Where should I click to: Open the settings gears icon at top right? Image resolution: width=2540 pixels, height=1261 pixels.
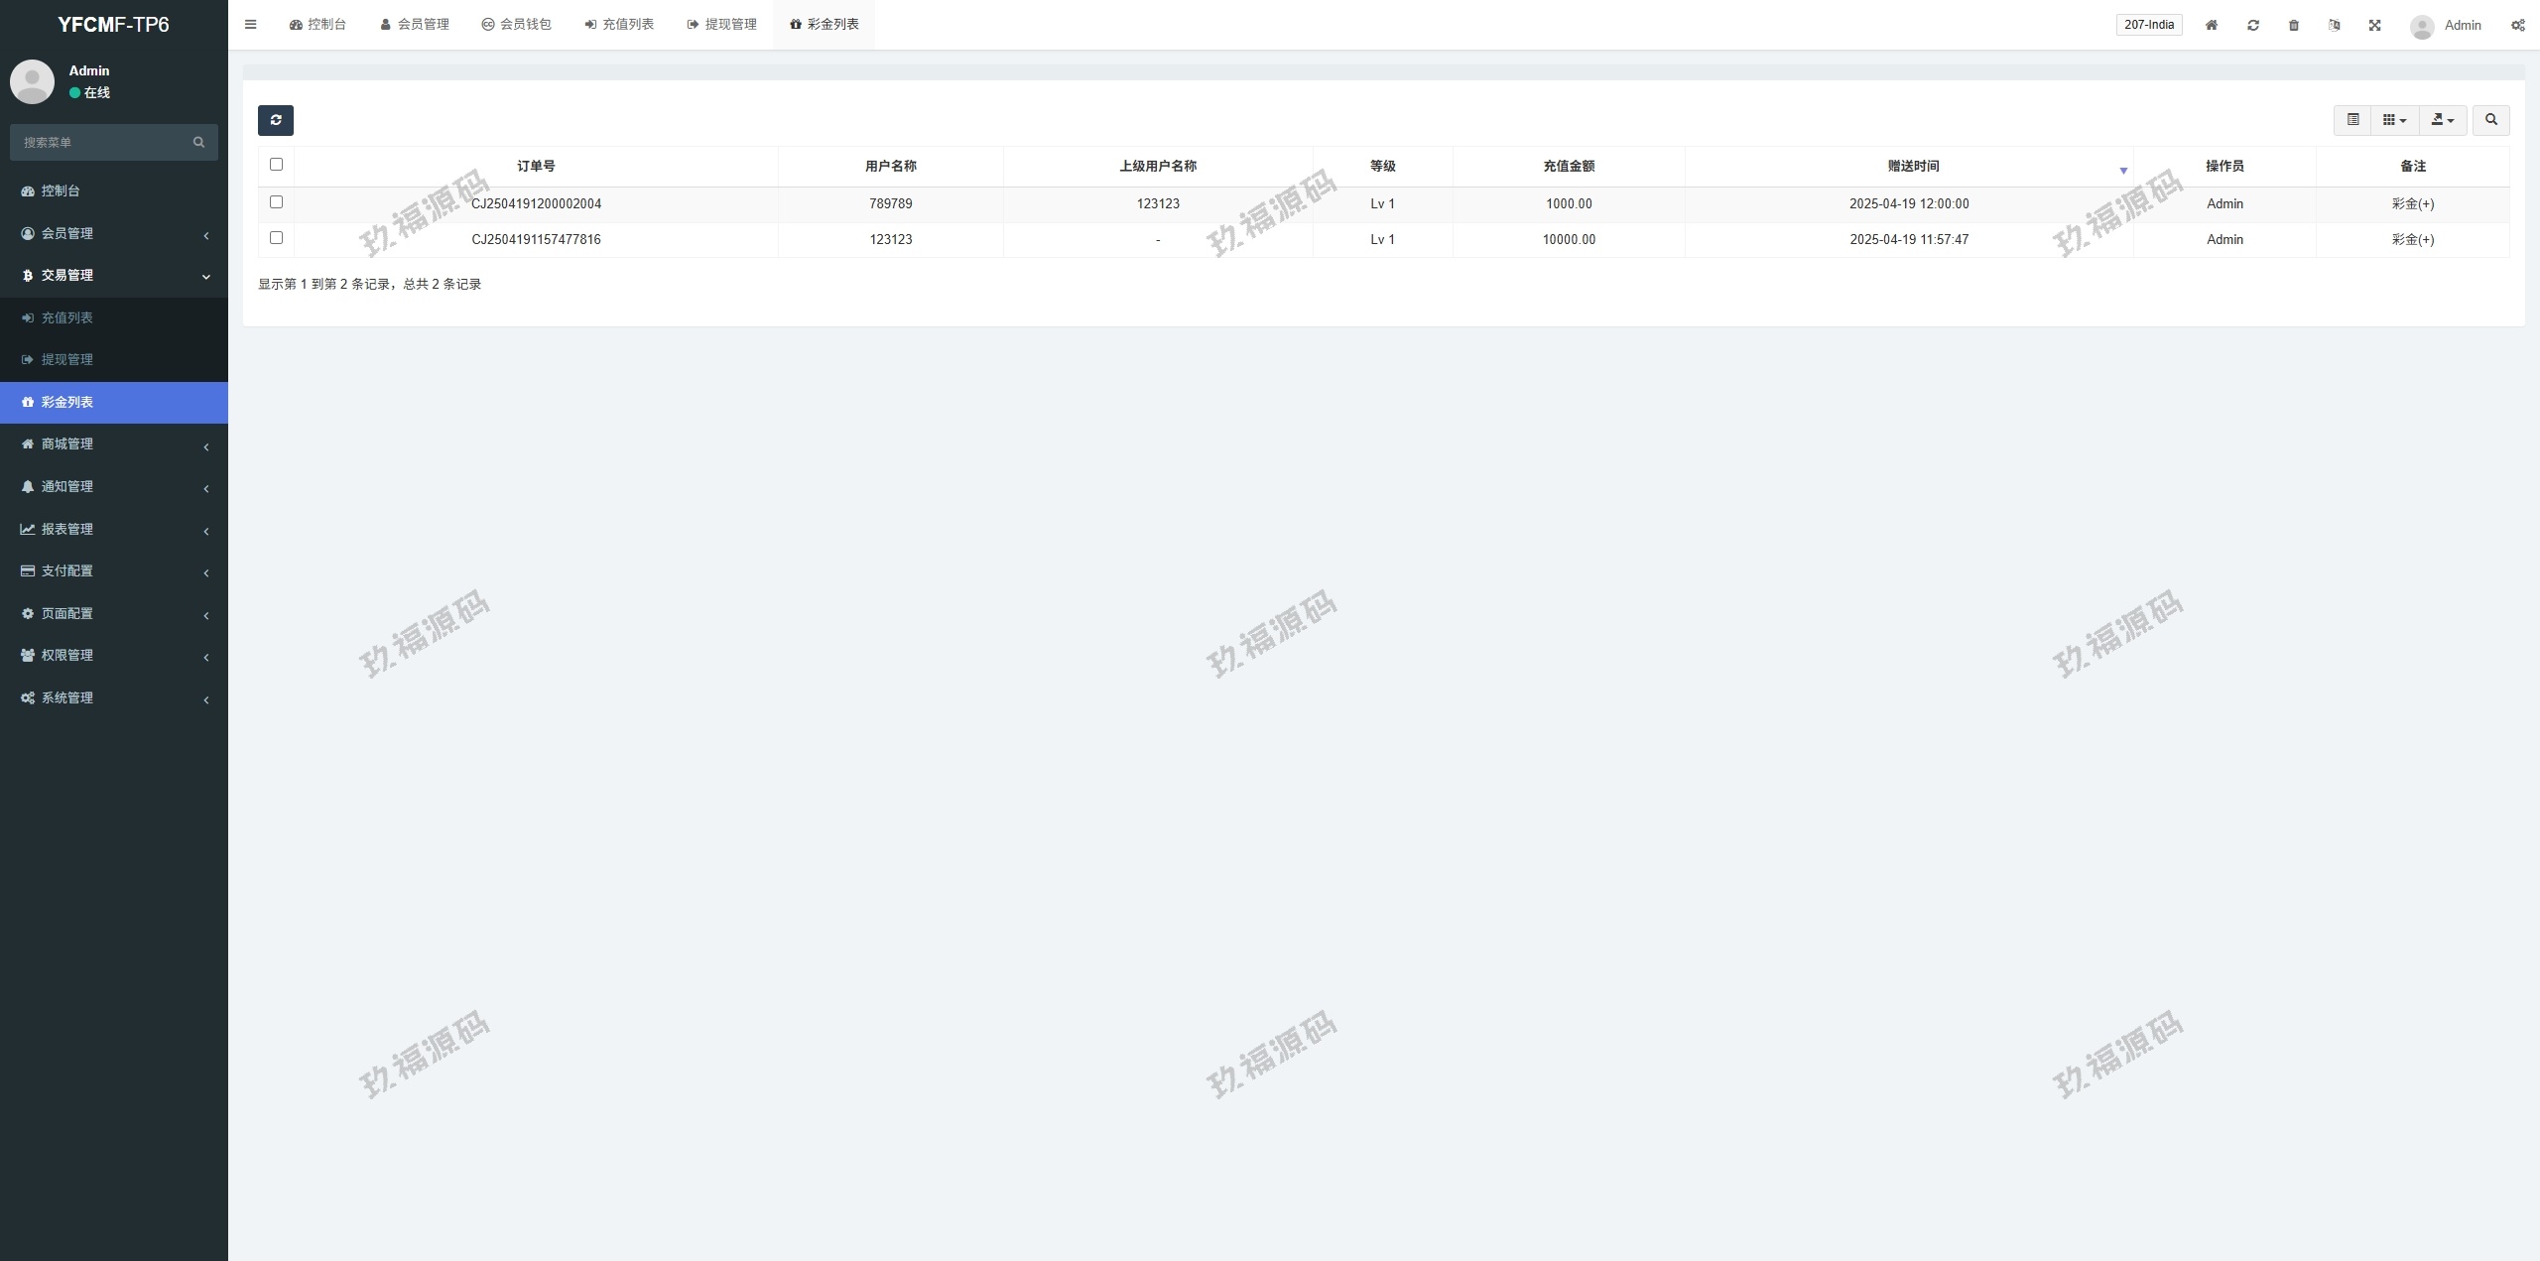click(2517, 25)
